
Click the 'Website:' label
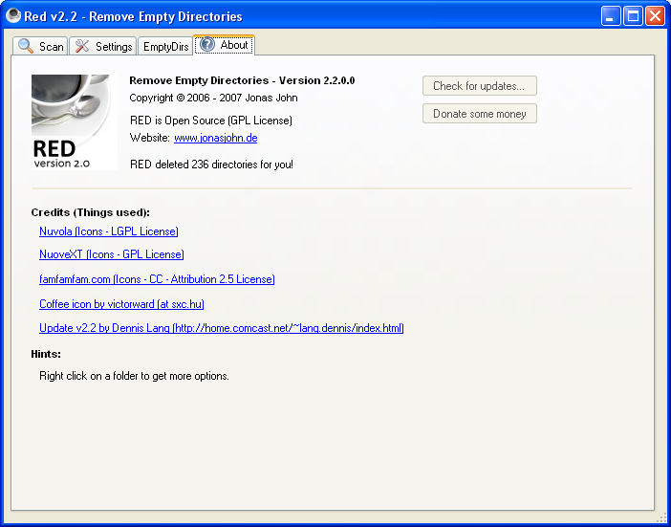(150, 138)
